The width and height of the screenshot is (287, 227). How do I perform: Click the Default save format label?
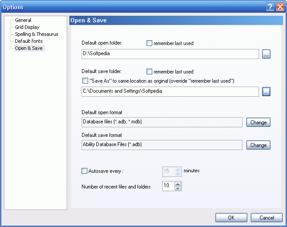pyautogui.click(x=102, y=135)
